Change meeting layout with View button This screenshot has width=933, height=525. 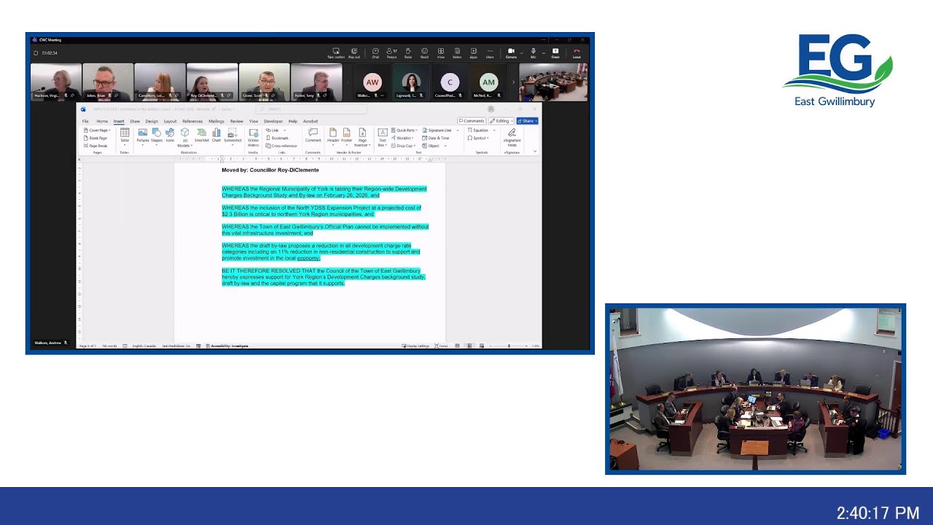[441, 53]
